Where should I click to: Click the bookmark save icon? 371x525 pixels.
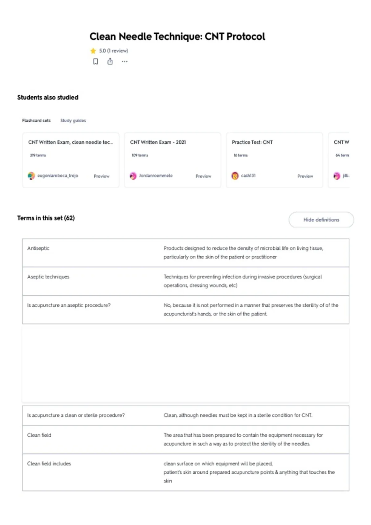point(96,61)
